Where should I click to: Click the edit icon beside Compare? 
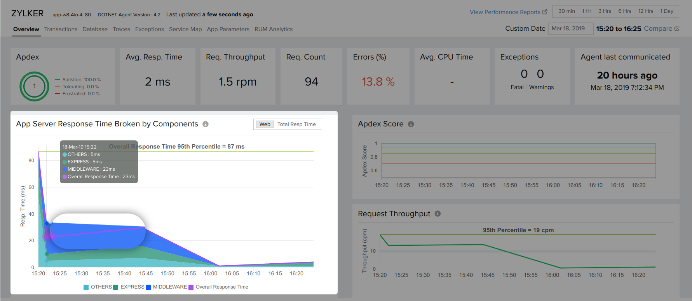point(677,29)
